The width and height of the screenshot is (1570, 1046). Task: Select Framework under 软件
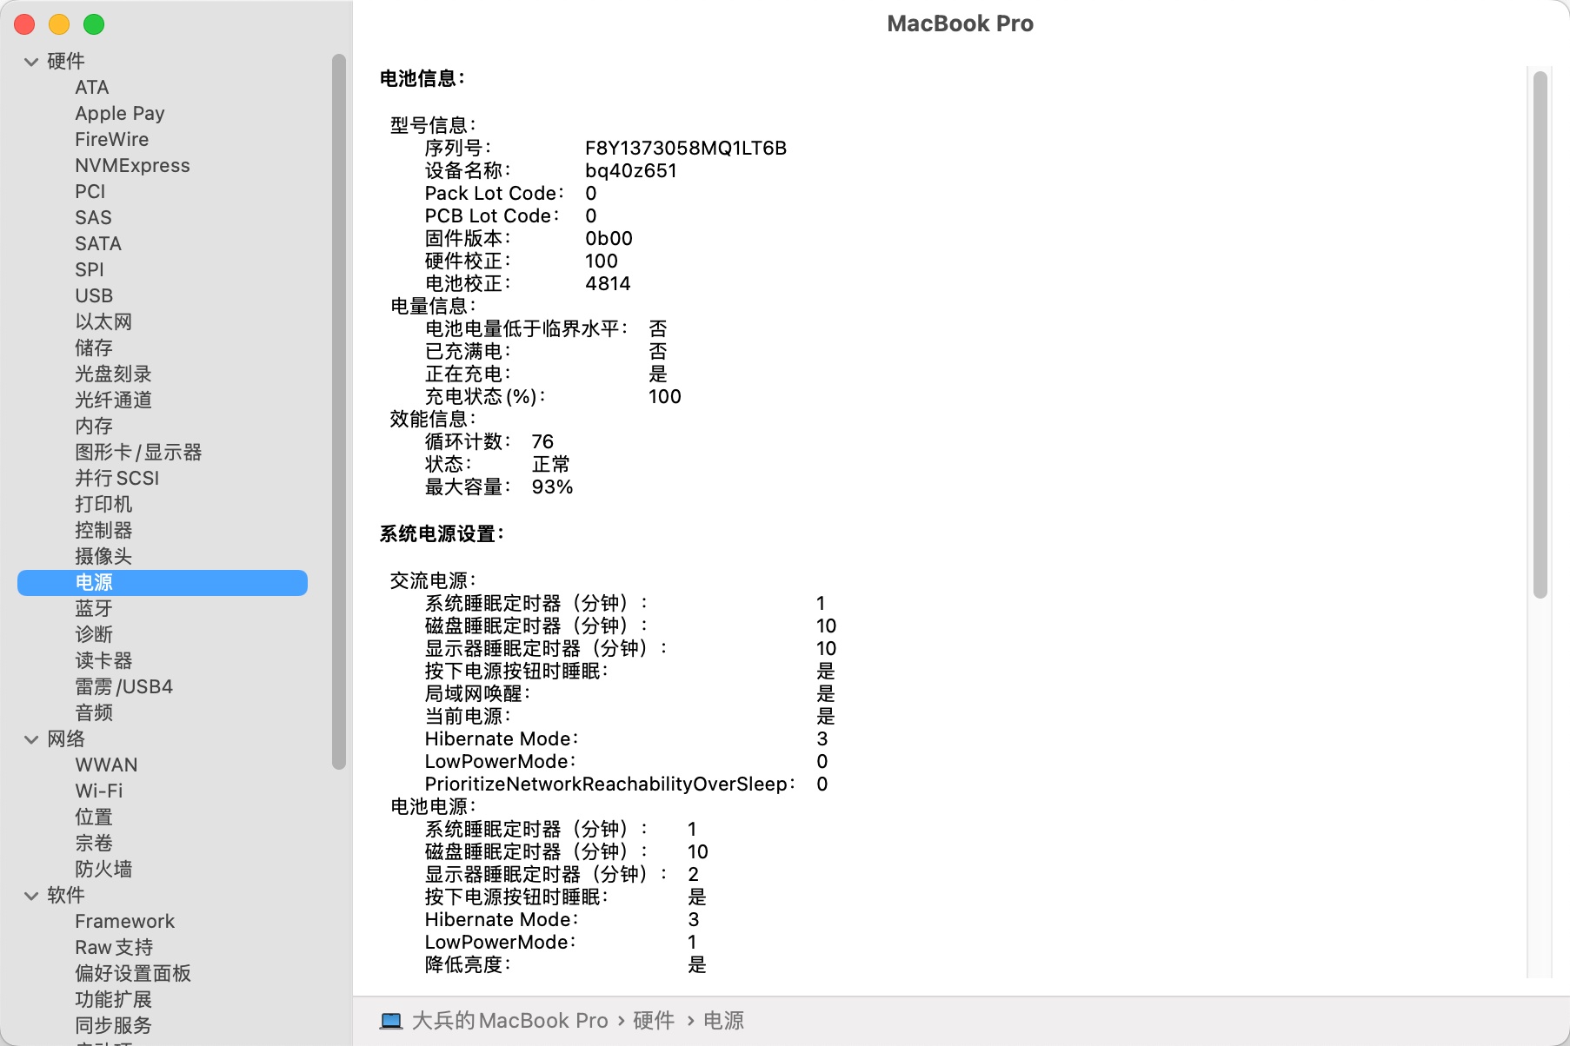(124, 922)
